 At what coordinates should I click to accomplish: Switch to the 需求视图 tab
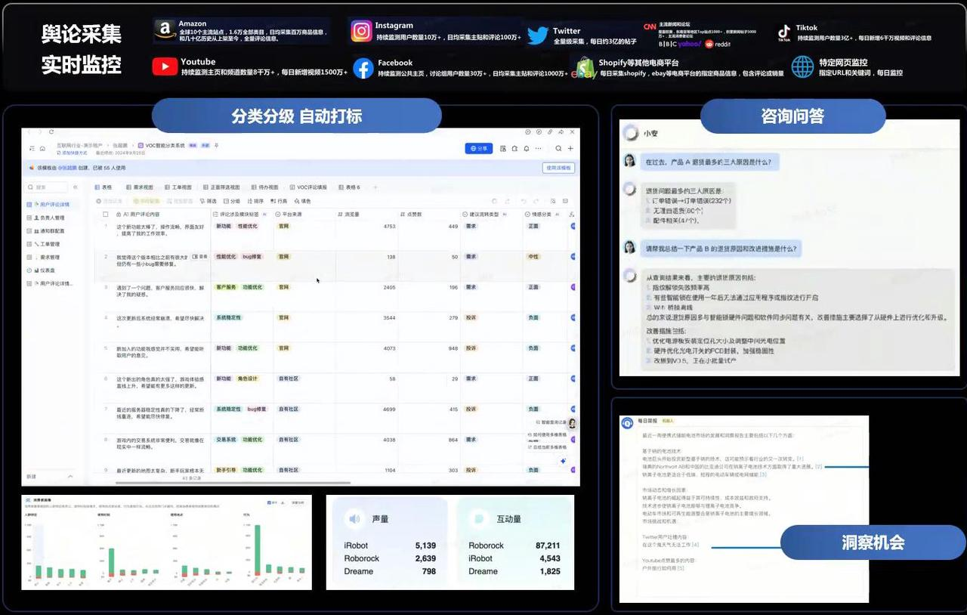[139, 187]
